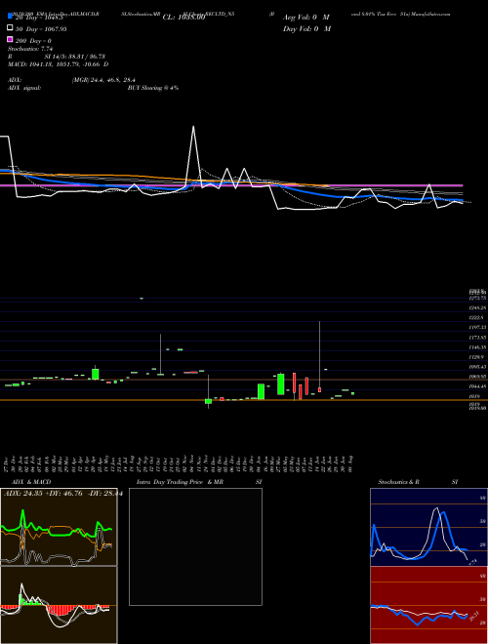This screenshot has height=644, width=488.
Task: Click the CL: 1035.00 closing price label
Action: [x=183, y=18]
